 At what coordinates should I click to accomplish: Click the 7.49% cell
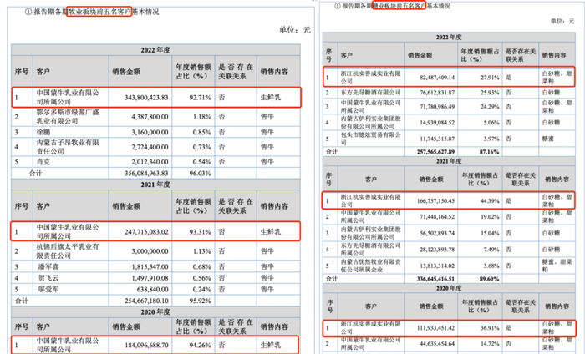point(491,250)
